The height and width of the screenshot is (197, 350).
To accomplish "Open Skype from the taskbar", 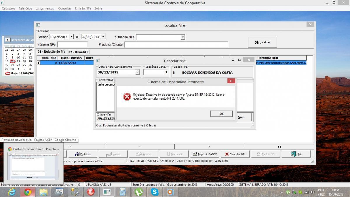I will pyautogui.click(x=155, y=192).
